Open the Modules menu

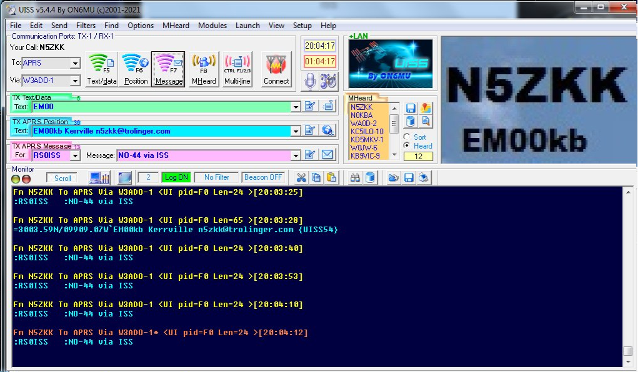tap(212, 25)
